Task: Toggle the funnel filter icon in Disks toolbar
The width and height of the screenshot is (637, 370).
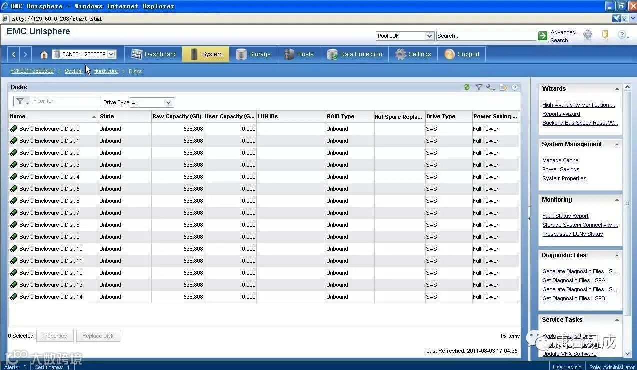Action: click(x=478, y=87)
